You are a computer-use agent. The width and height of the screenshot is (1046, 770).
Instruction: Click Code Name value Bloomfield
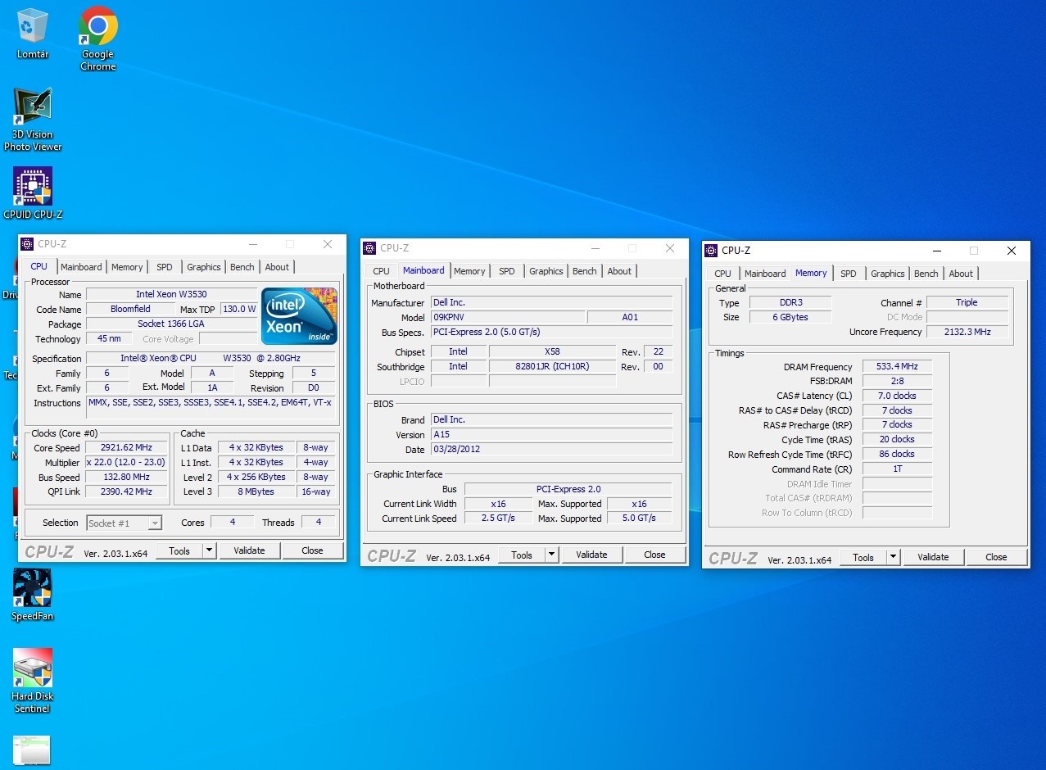tap(130, 310)
